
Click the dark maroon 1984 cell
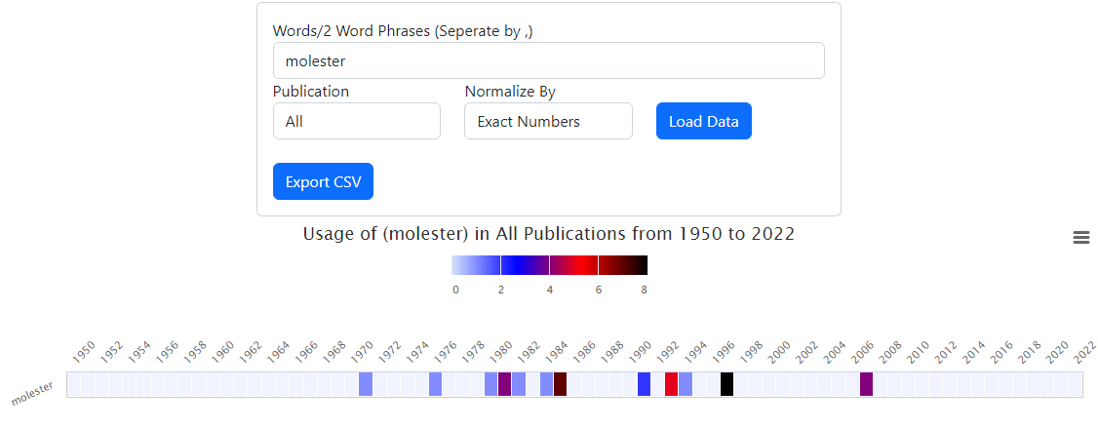[x=560, y=384]
